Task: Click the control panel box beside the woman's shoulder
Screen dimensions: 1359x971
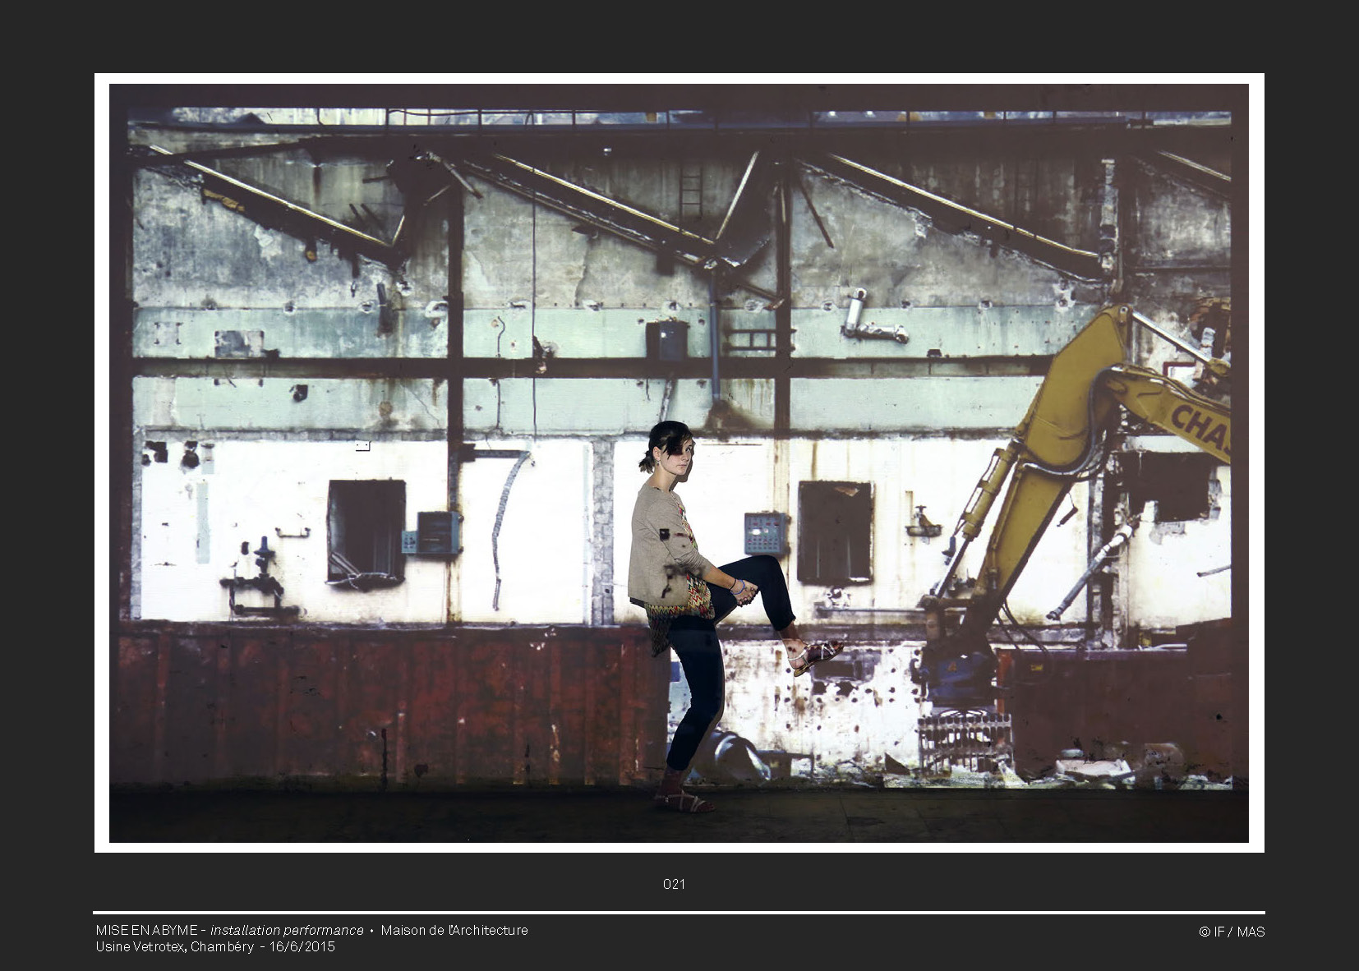Action: coord(765,534)
